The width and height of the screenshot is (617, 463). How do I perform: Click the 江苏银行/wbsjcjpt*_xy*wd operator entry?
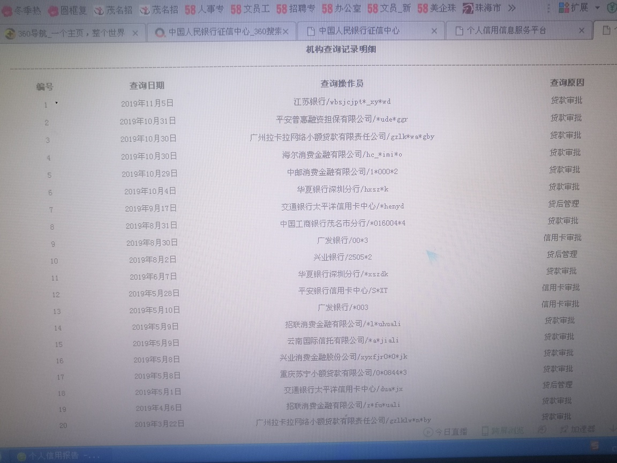click(x=342, y=102)
